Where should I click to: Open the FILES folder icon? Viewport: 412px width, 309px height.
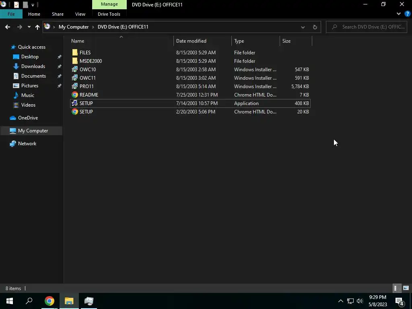75,53
